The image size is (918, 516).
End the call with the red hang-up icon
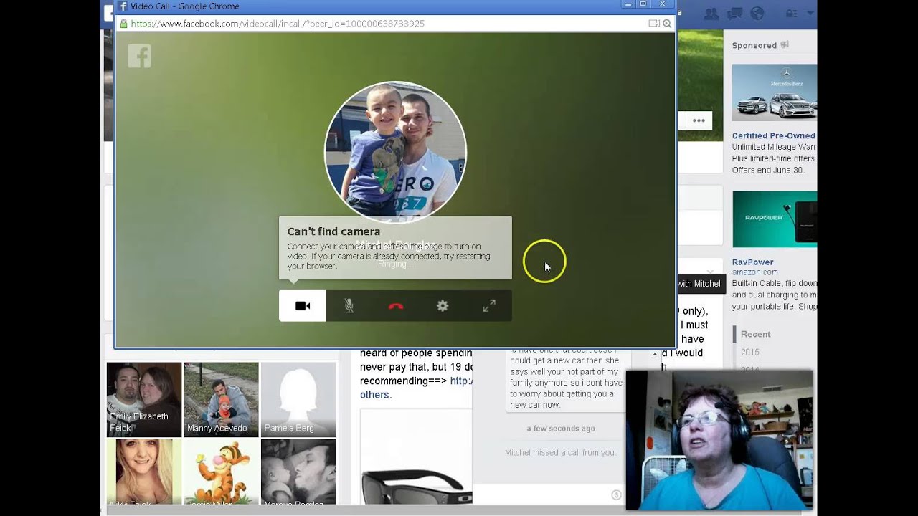pos(396,306)
